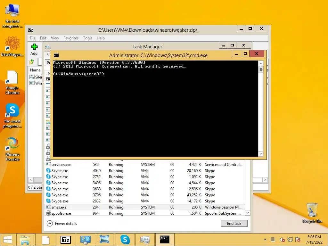Click the safely remove hardware tray icon
Image resolution: width=328 pixels, height=246 pixels.
tap(273, 240)
